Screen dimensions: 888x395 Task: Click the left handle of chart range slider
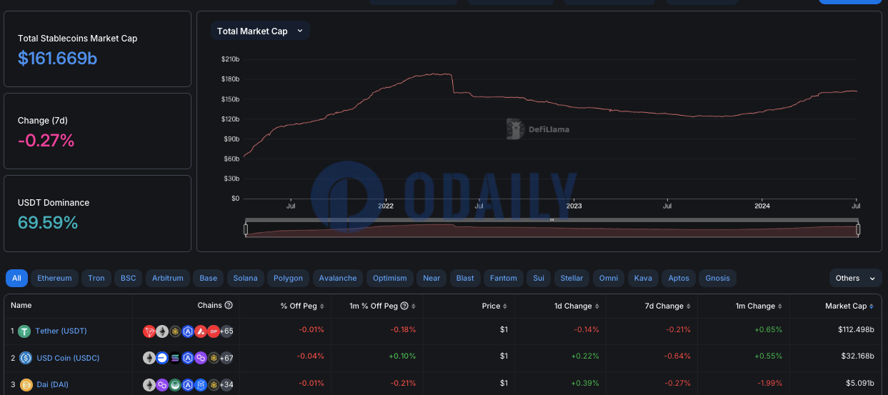point(246,229)
